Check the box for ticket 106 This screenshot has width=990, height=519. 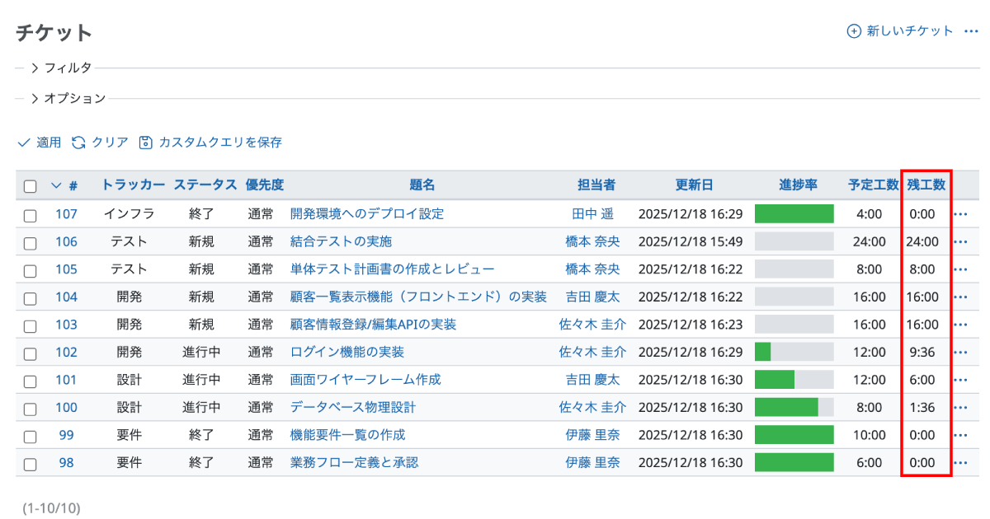31,243
